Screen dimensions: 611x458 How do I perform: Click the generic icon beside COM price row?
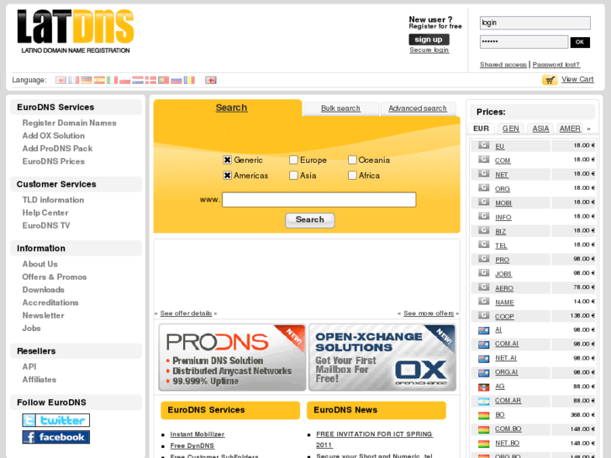click(x=483, y=160)
